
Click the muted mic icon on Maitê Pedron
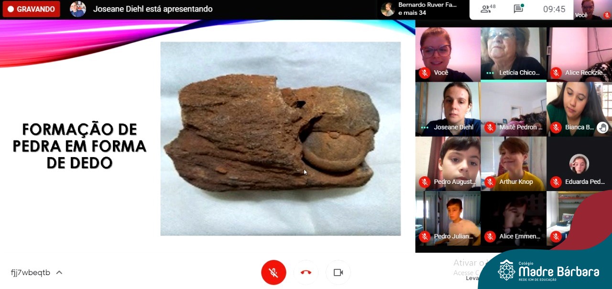click(x=490, y=128)
